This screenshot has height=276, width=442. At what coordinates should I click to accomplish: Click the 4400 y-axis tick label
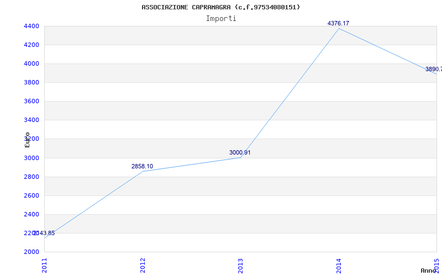[x=31, y=26]
